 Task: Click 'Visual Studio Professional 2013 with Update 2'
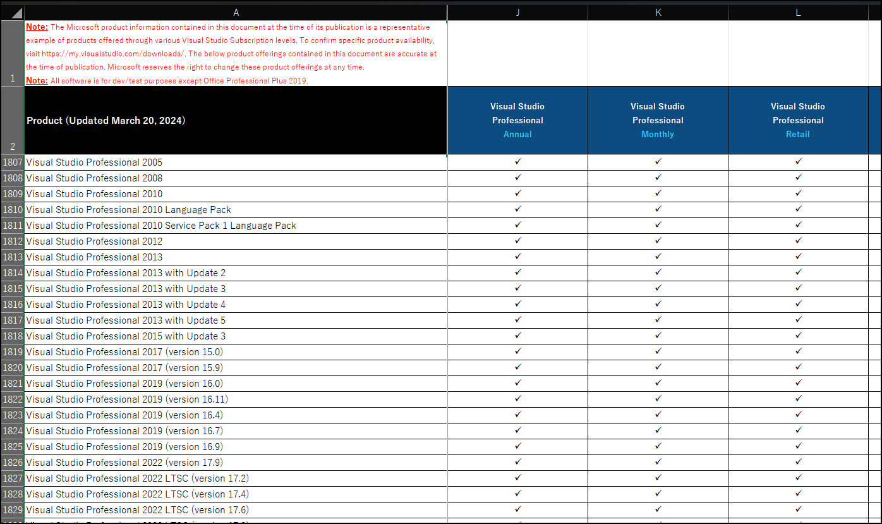point(236,273)
